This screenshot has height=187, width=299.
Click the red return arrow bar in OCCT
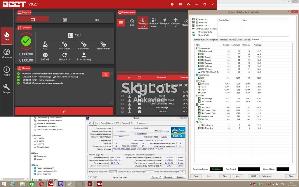pyautogui.click(x=64, y=111)
